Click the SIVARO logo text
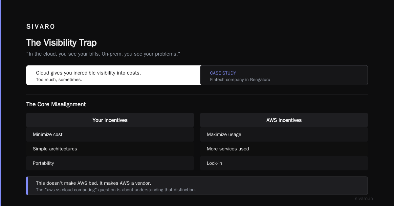Screen dimensions: 394x206 click(41, 26)
